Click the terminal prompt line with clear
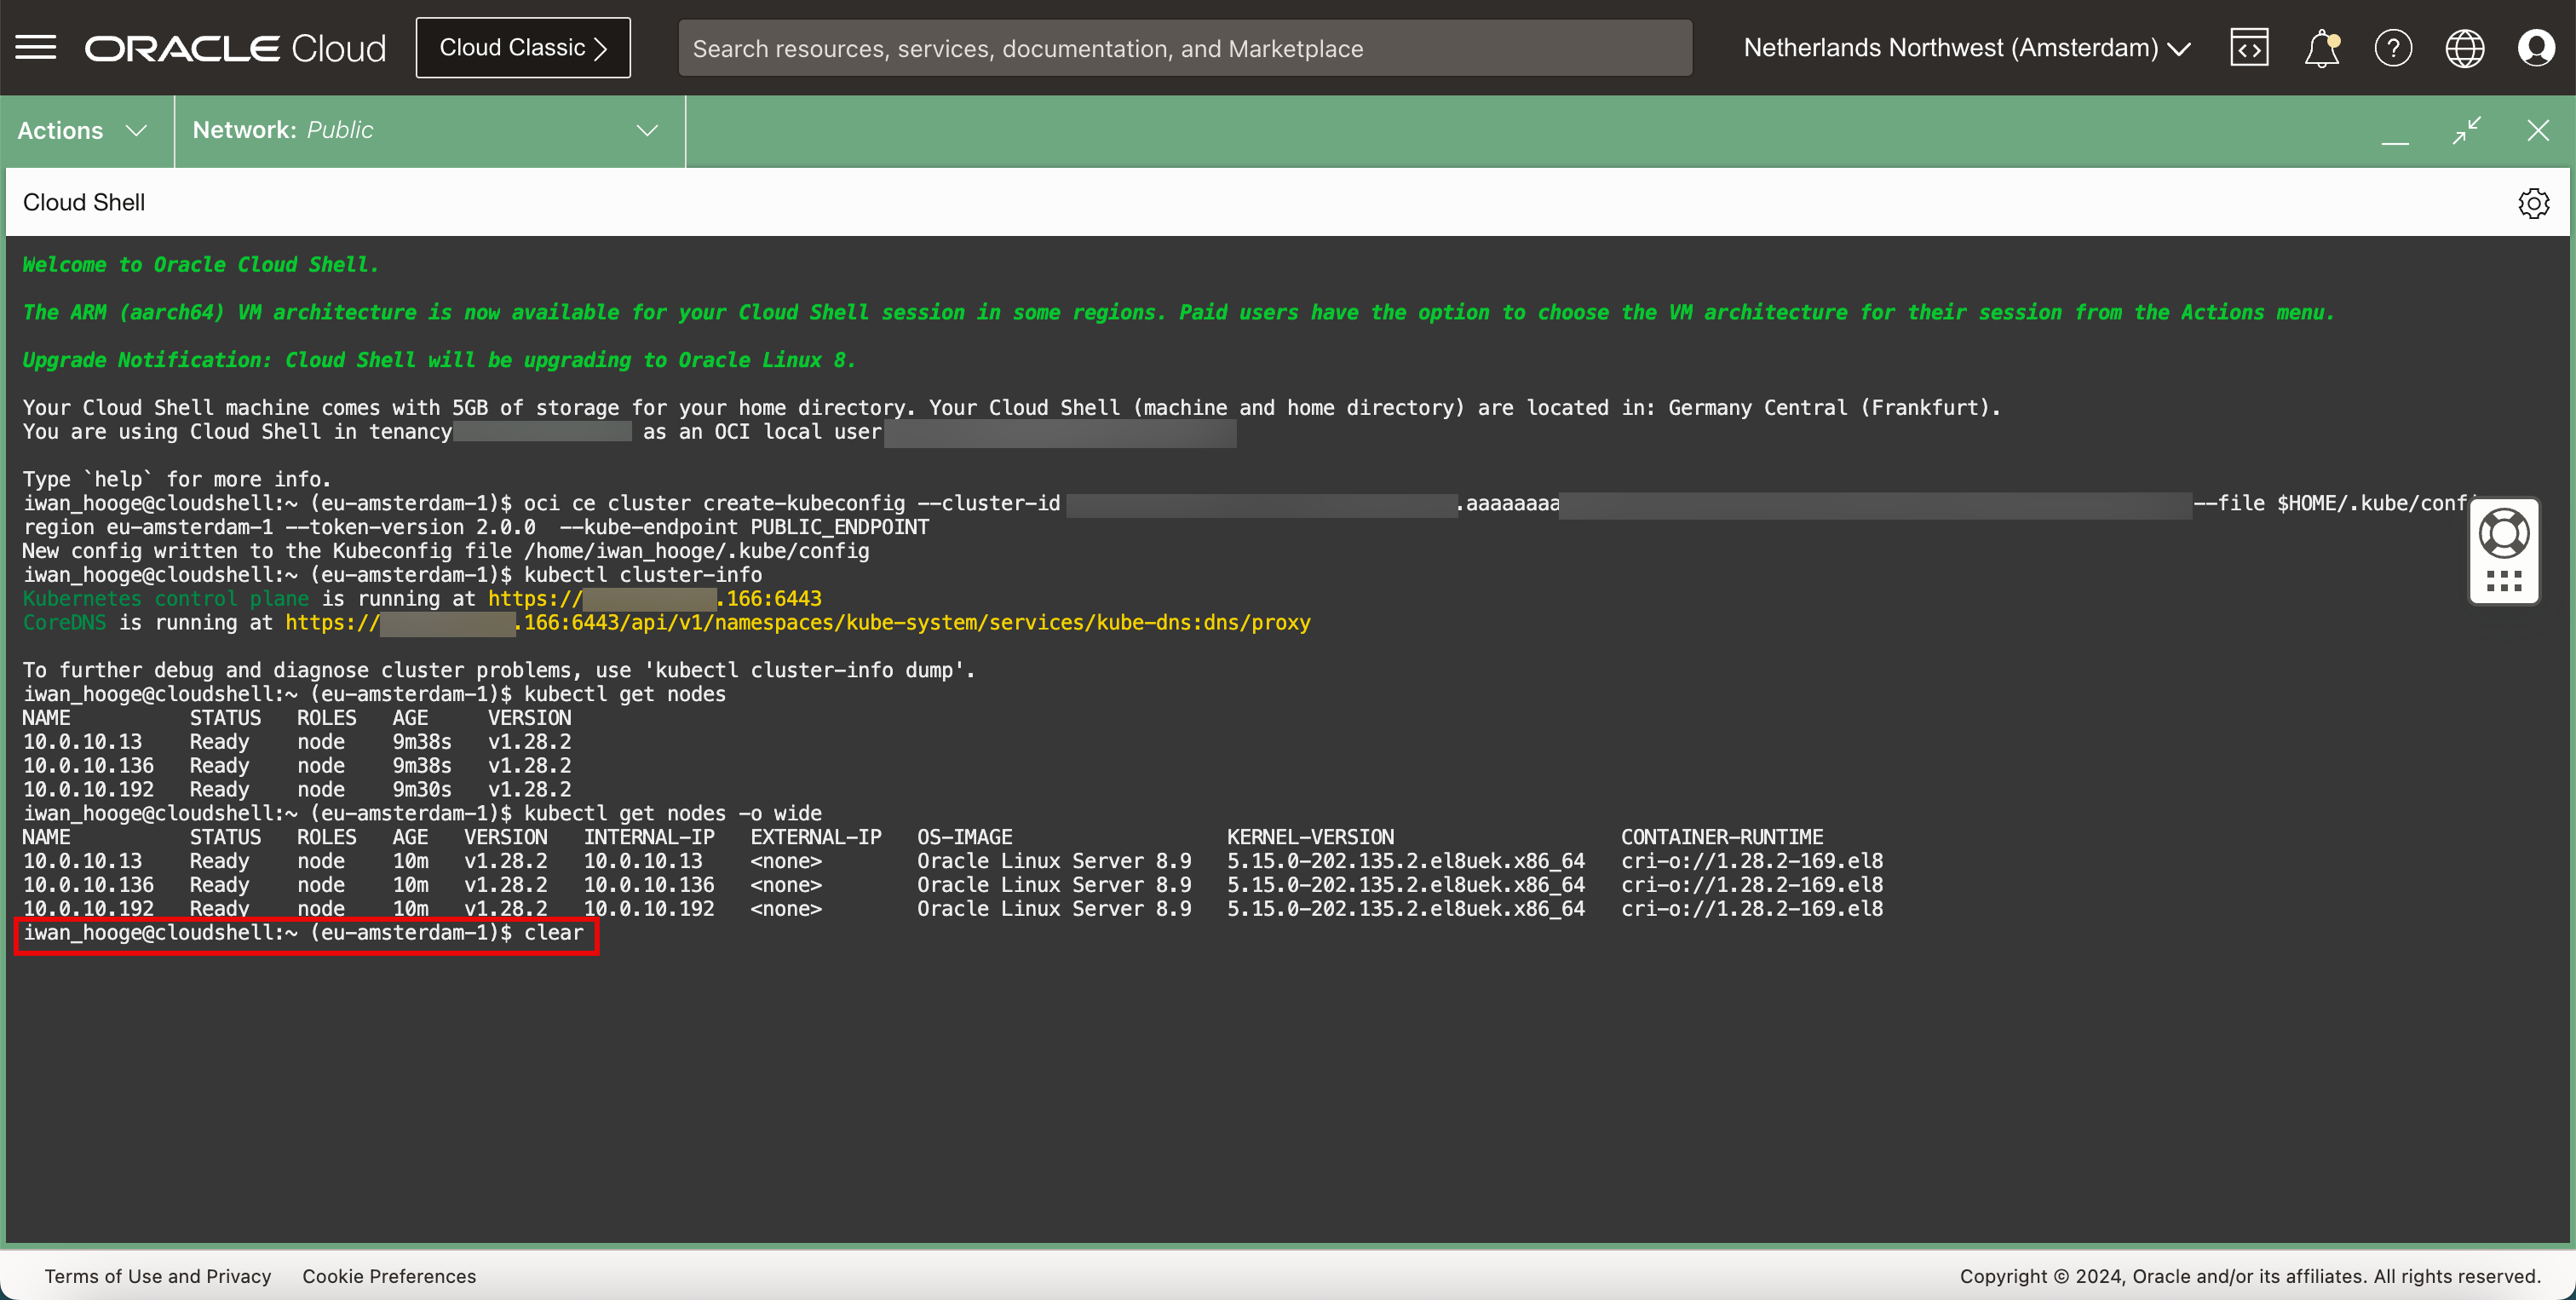 tap(305, 933)
